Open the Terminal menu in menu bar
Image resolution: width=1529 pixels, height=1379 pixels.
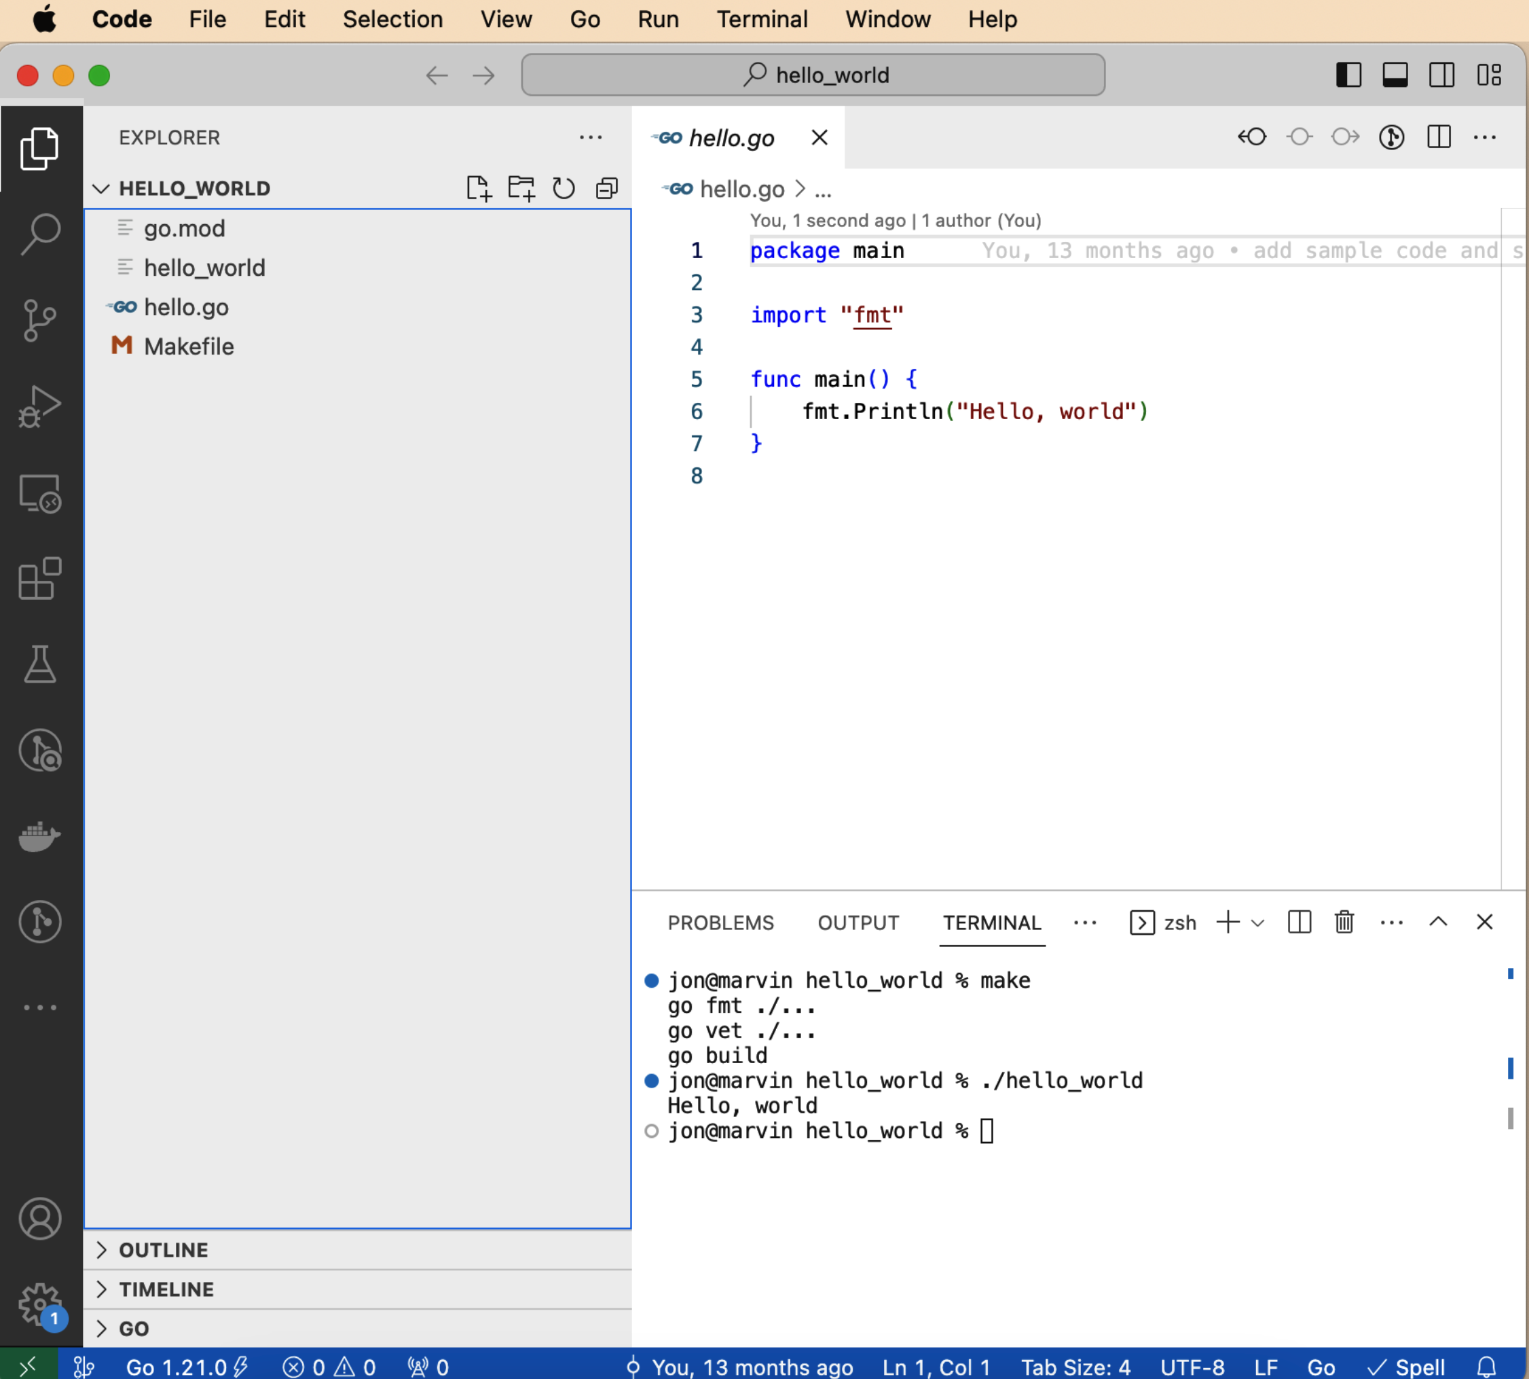(762, 19)
